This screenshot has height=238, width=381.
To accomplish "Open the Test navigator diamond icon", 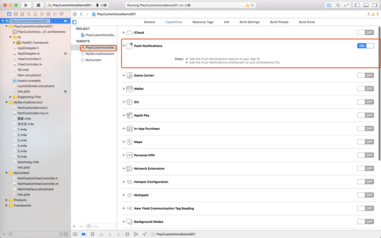I will tap(42, 14).
